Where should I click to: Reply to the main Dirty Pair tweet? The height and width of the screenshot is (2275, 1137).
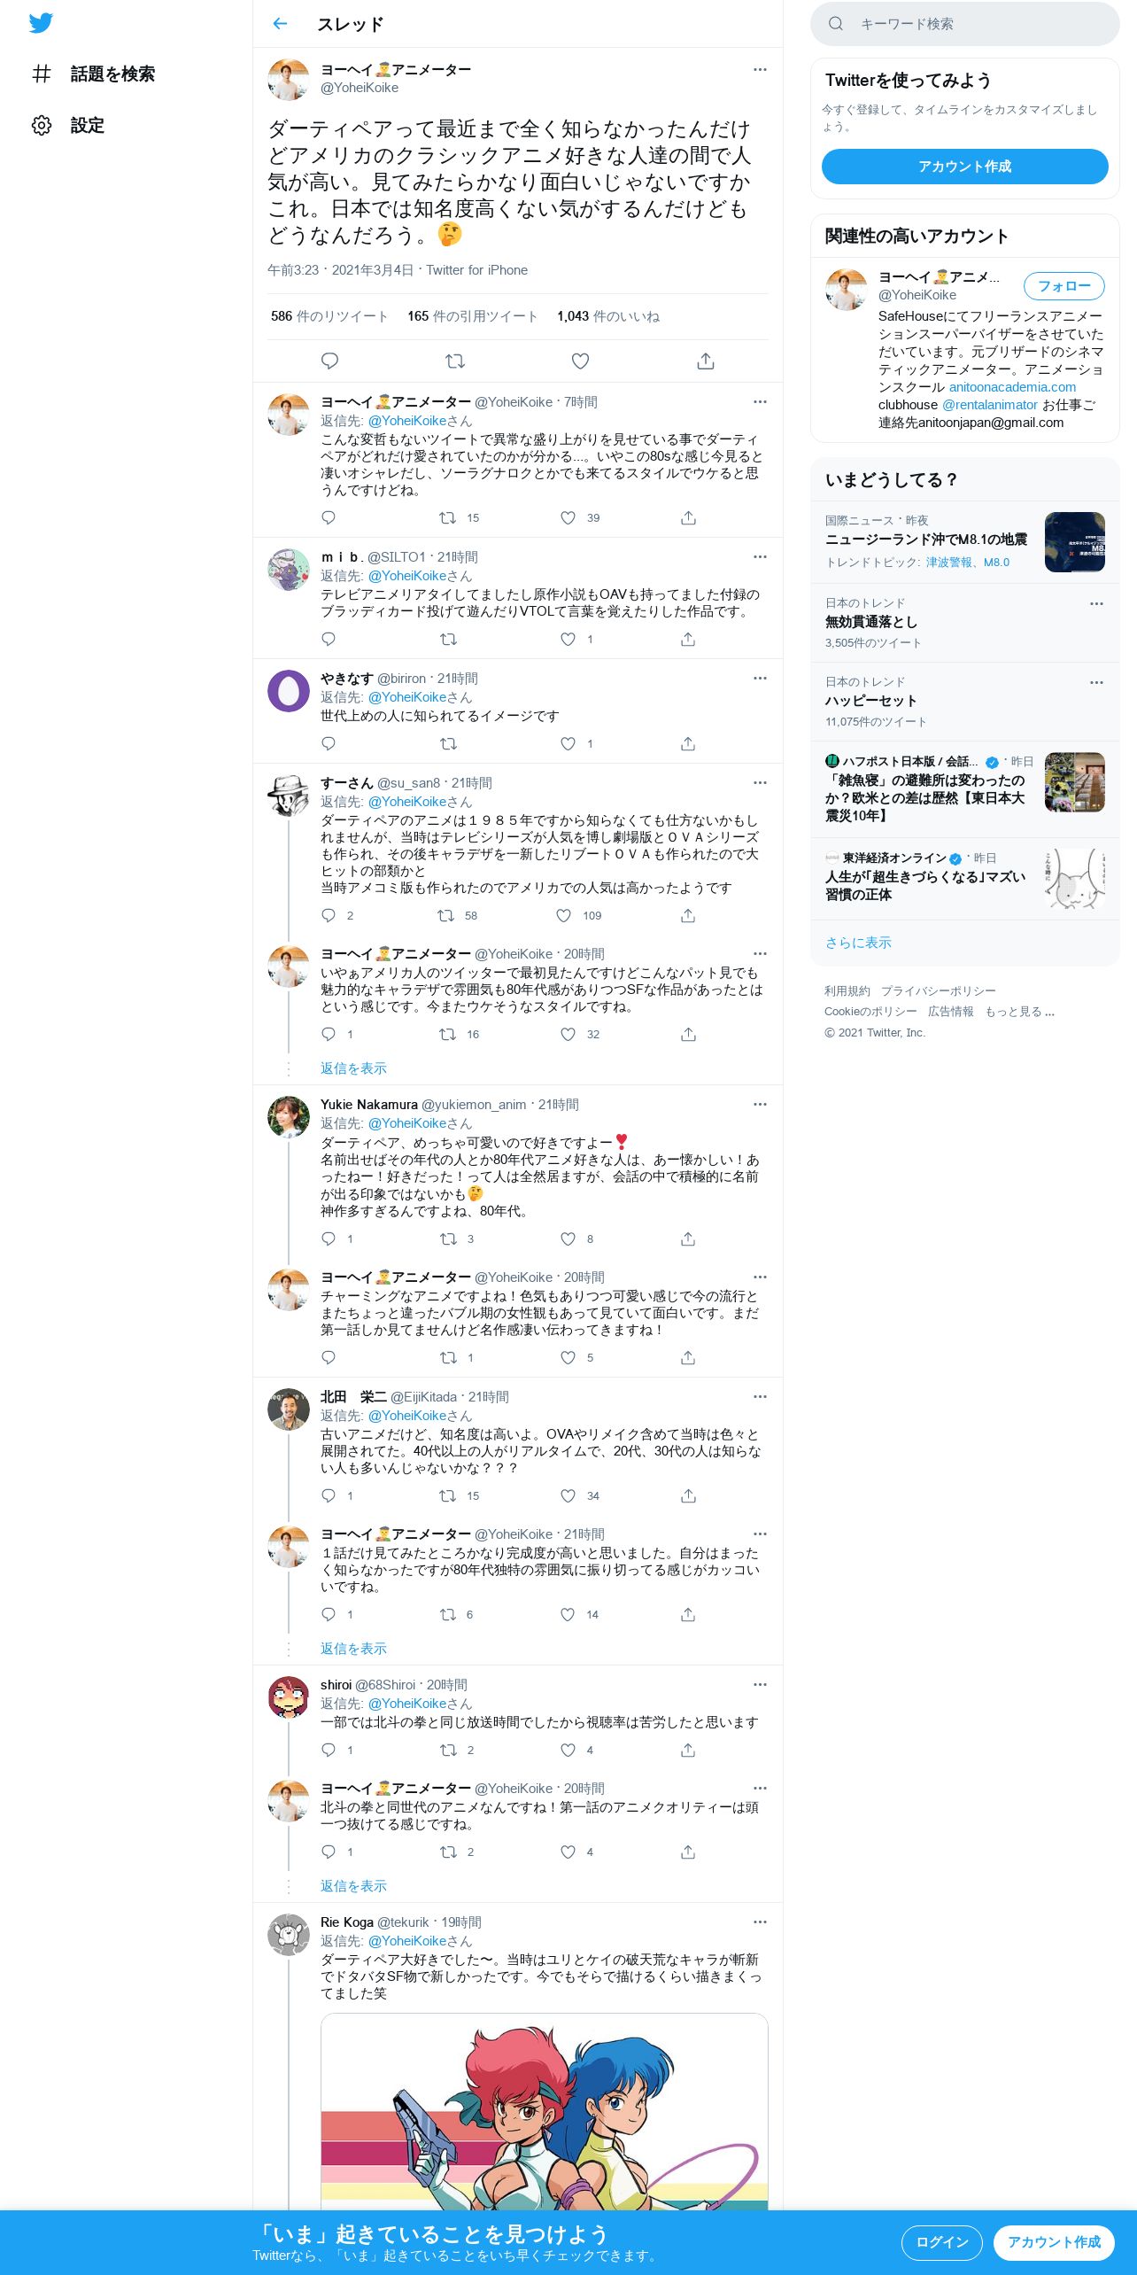pos(329,361)
